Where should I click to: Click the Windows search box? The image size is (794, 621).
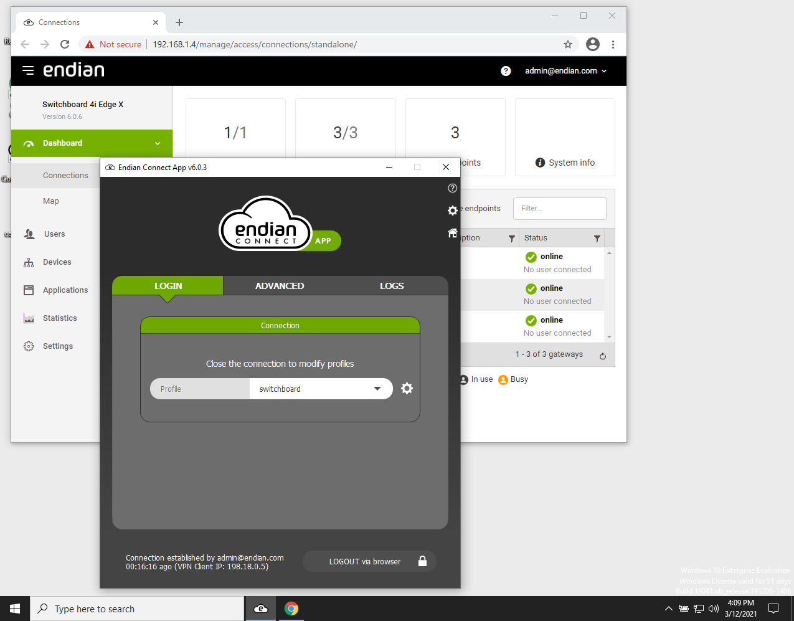(137, 609)
